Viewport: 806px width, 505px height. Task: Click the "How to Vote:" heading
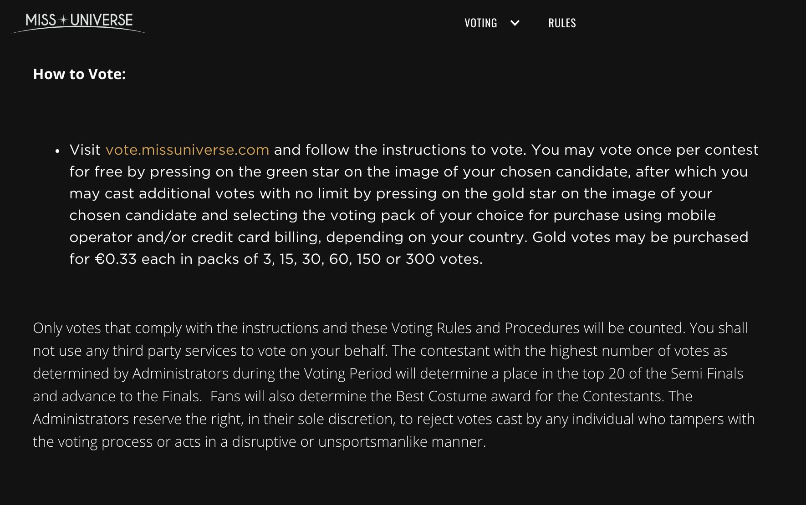(x=79, y=74)
